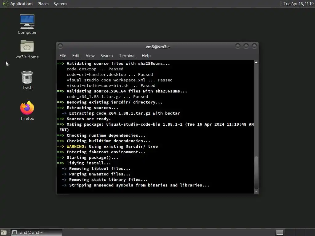Screen dimensions: 315x236
Task: Open the terminal Edit menu
Action: click(x=76, y=56)
